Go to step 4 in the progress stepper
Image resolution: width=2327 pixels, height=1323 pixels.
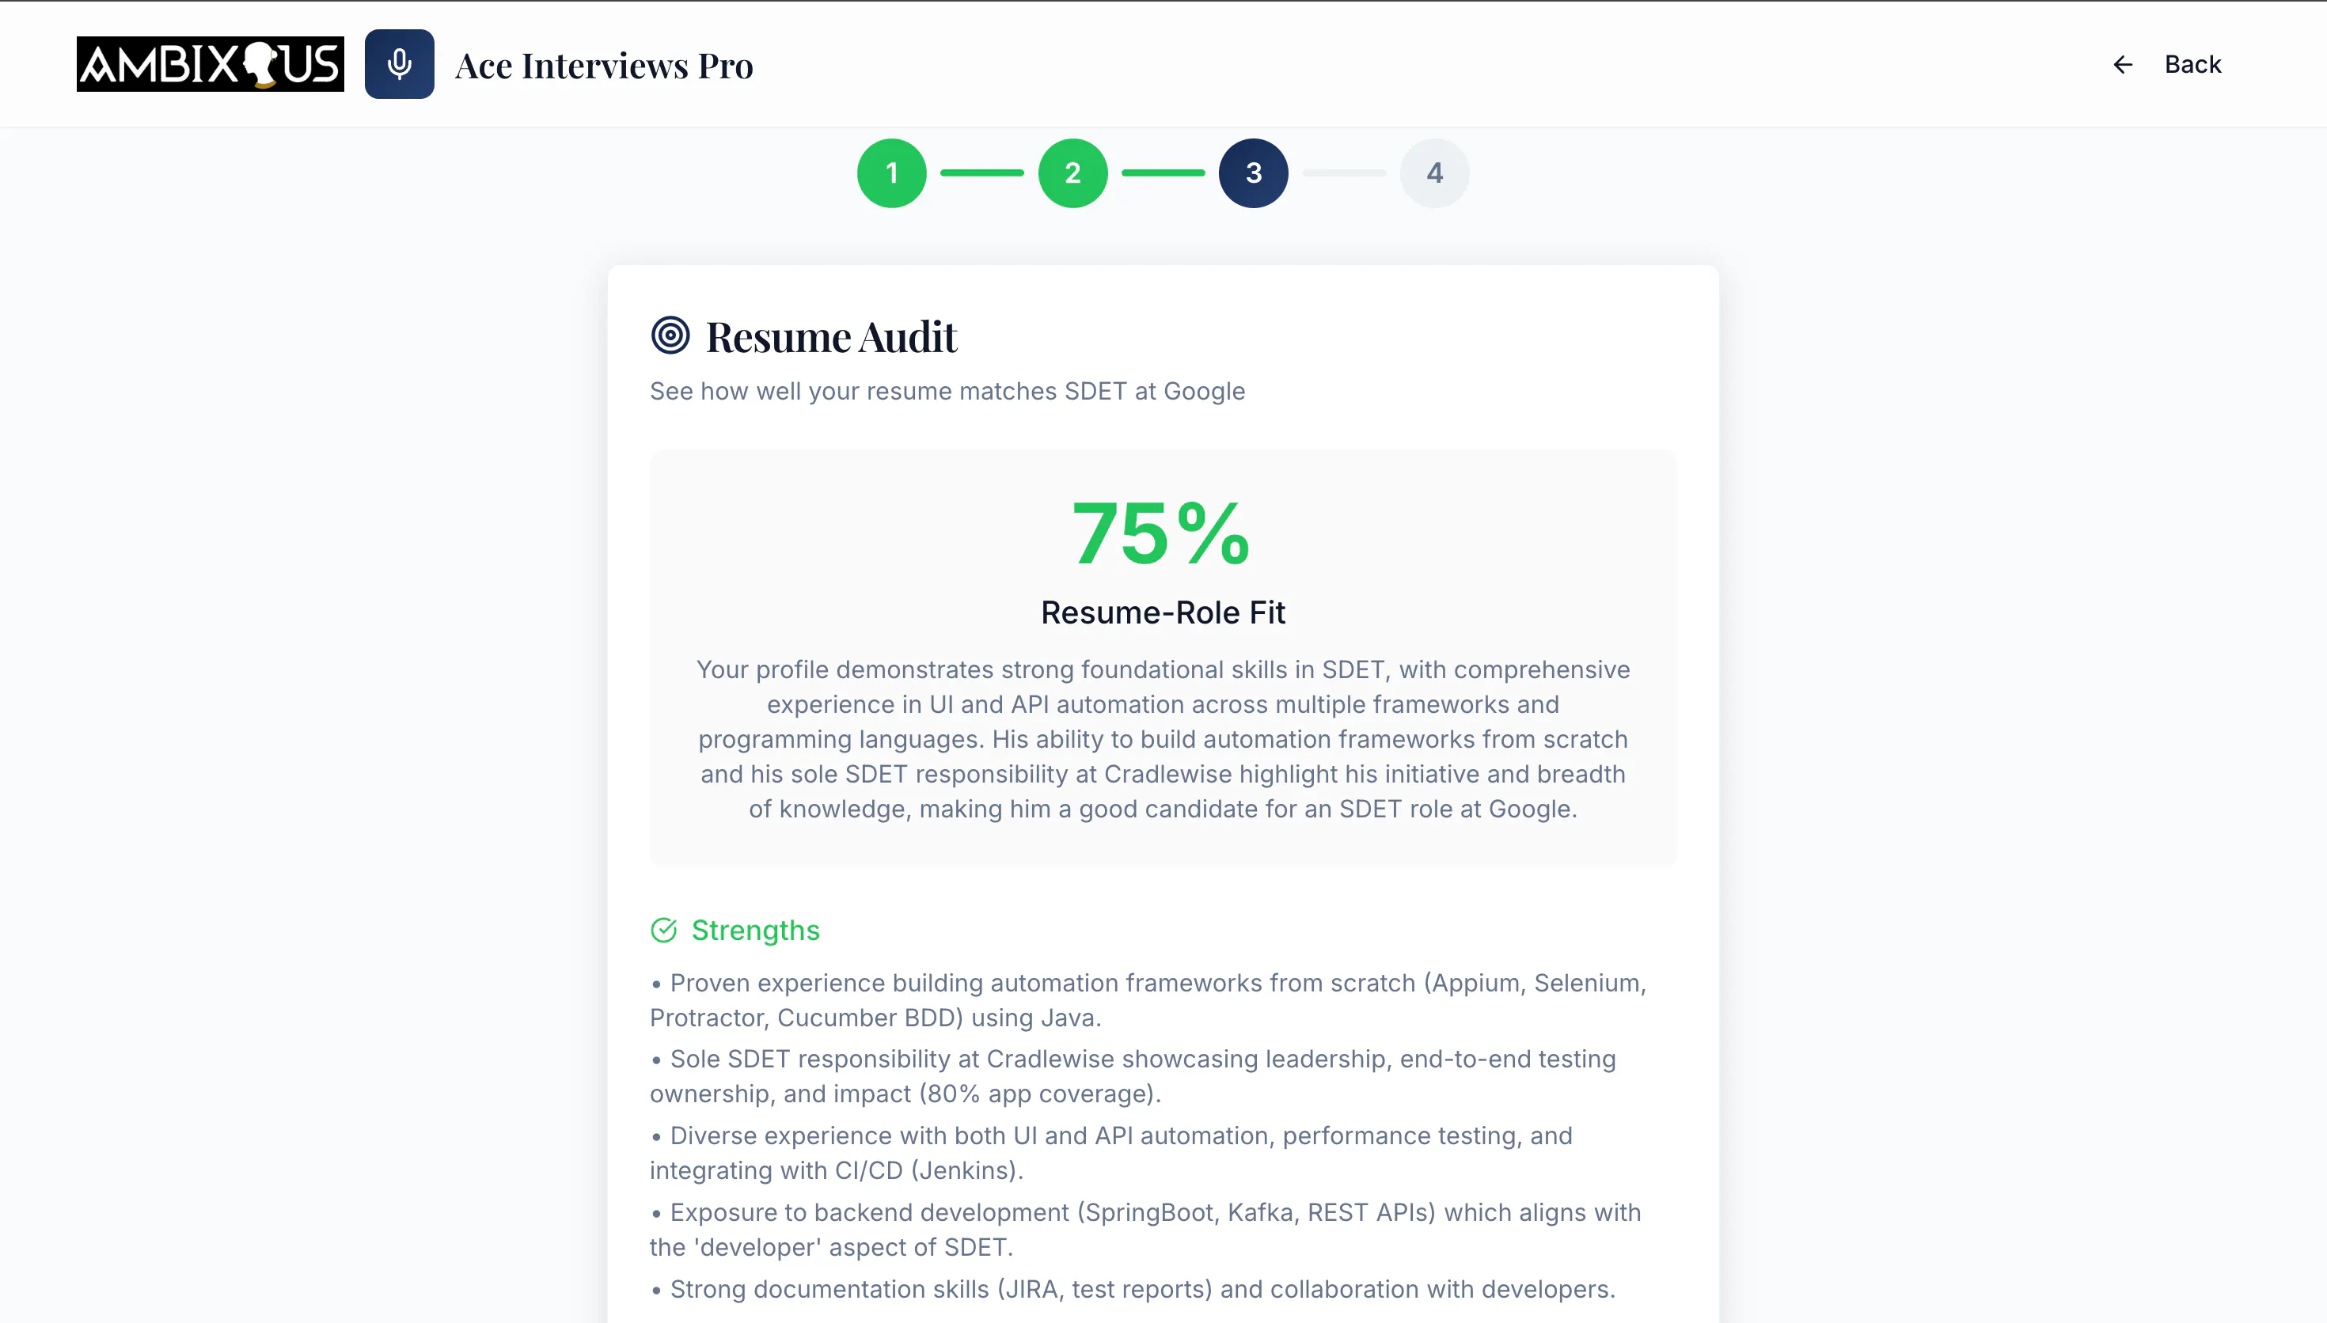[x=1434, y=172]
